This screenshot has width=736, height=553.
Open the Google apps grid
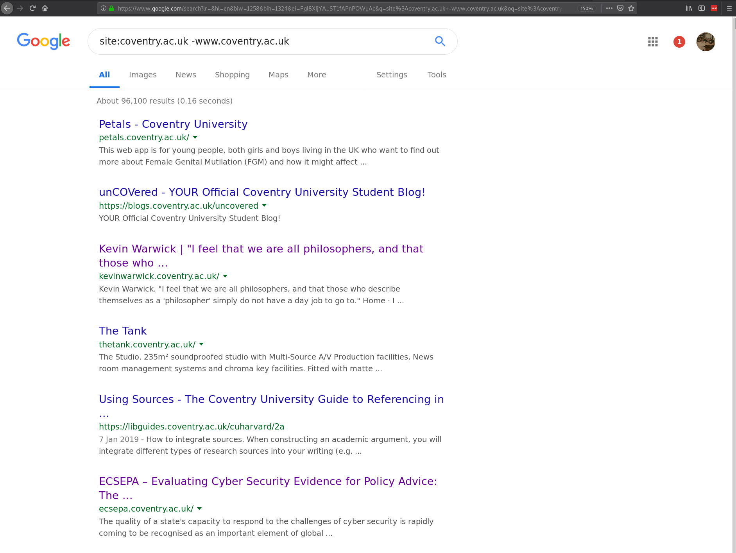tap(653, 41)
